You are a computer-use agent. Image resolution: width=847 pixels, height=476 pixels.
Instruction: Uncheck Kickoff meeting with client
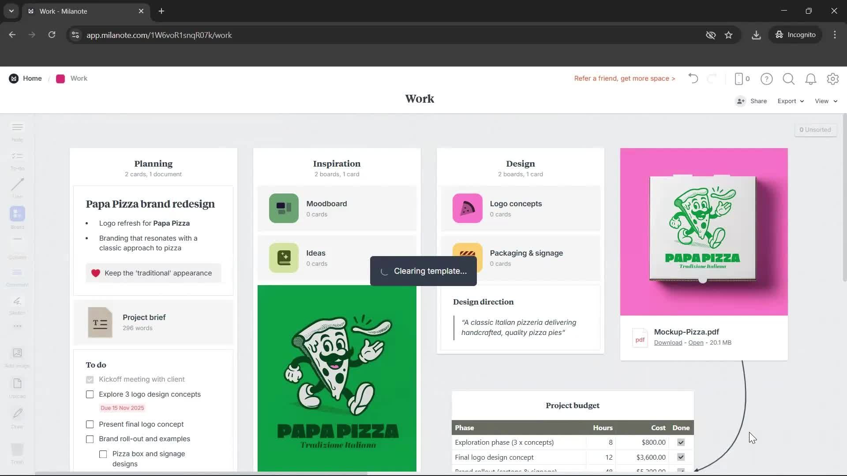tap(90, 379)
